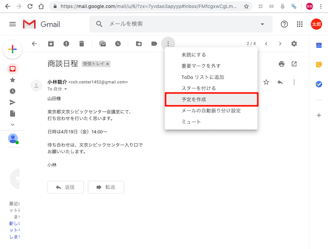
Task: Snooze the message with clock icon
Action: point(118,44)
